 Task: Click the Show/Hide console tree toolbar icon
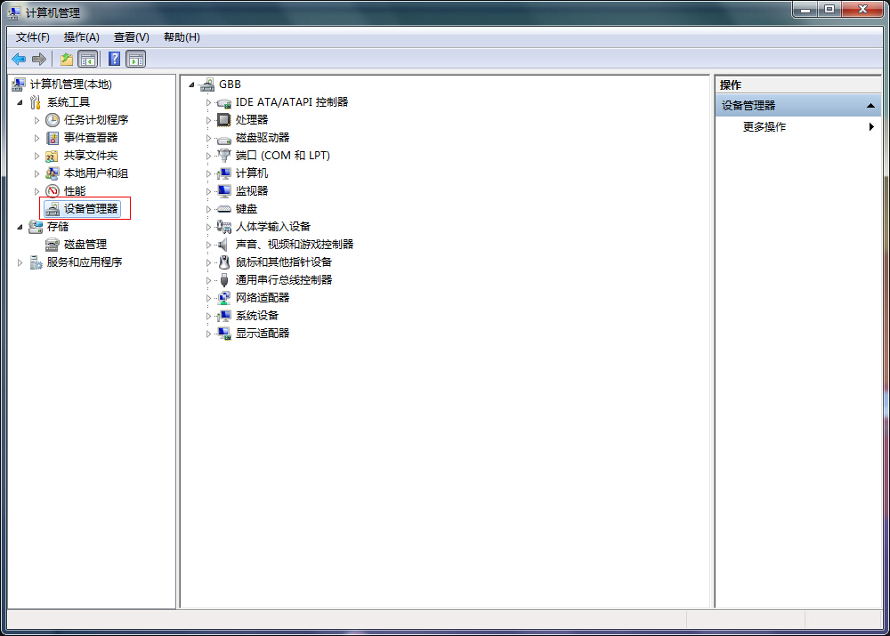coord(88,59)
